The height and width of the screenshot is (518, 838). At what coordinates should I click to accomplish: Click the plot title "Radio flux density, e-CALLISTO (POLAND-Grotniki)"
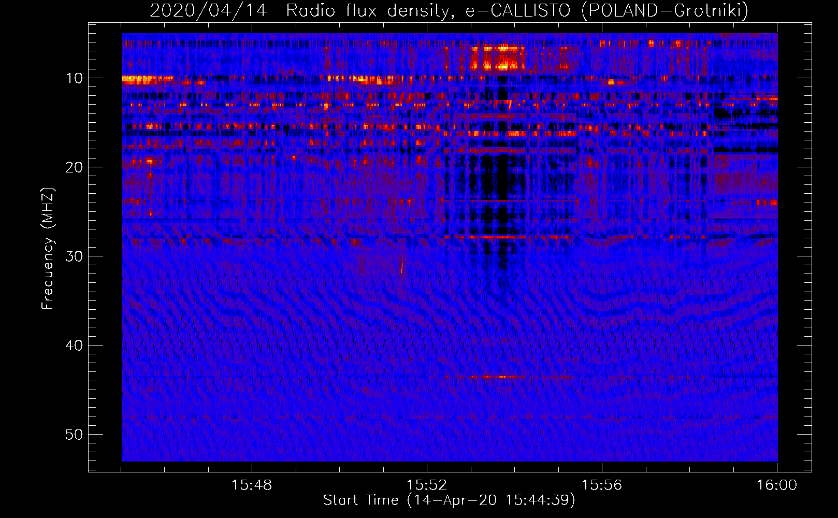(517, 10)
